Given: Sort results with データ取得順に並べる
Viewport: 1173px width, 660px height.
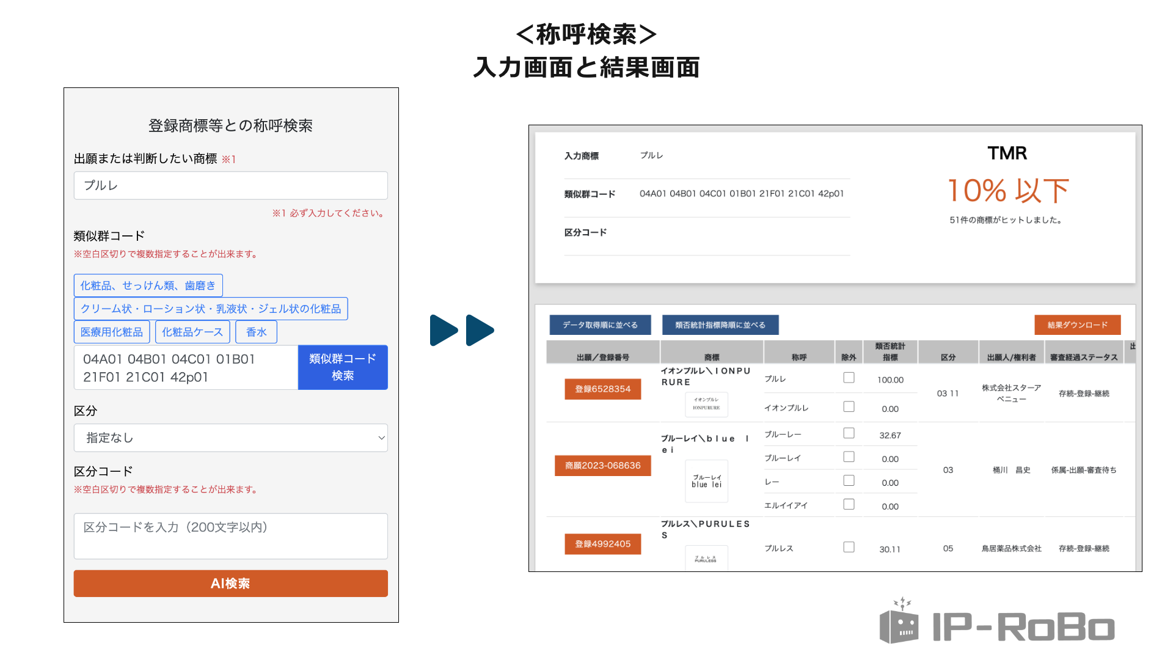Looking at the screenshot, I should 600,325.
